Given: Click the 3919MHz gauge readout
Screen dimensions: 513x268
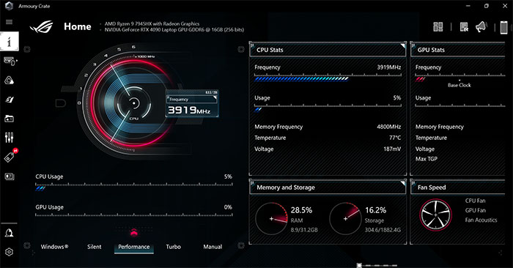Looking at the screenshot, I should tap(189, 110).
